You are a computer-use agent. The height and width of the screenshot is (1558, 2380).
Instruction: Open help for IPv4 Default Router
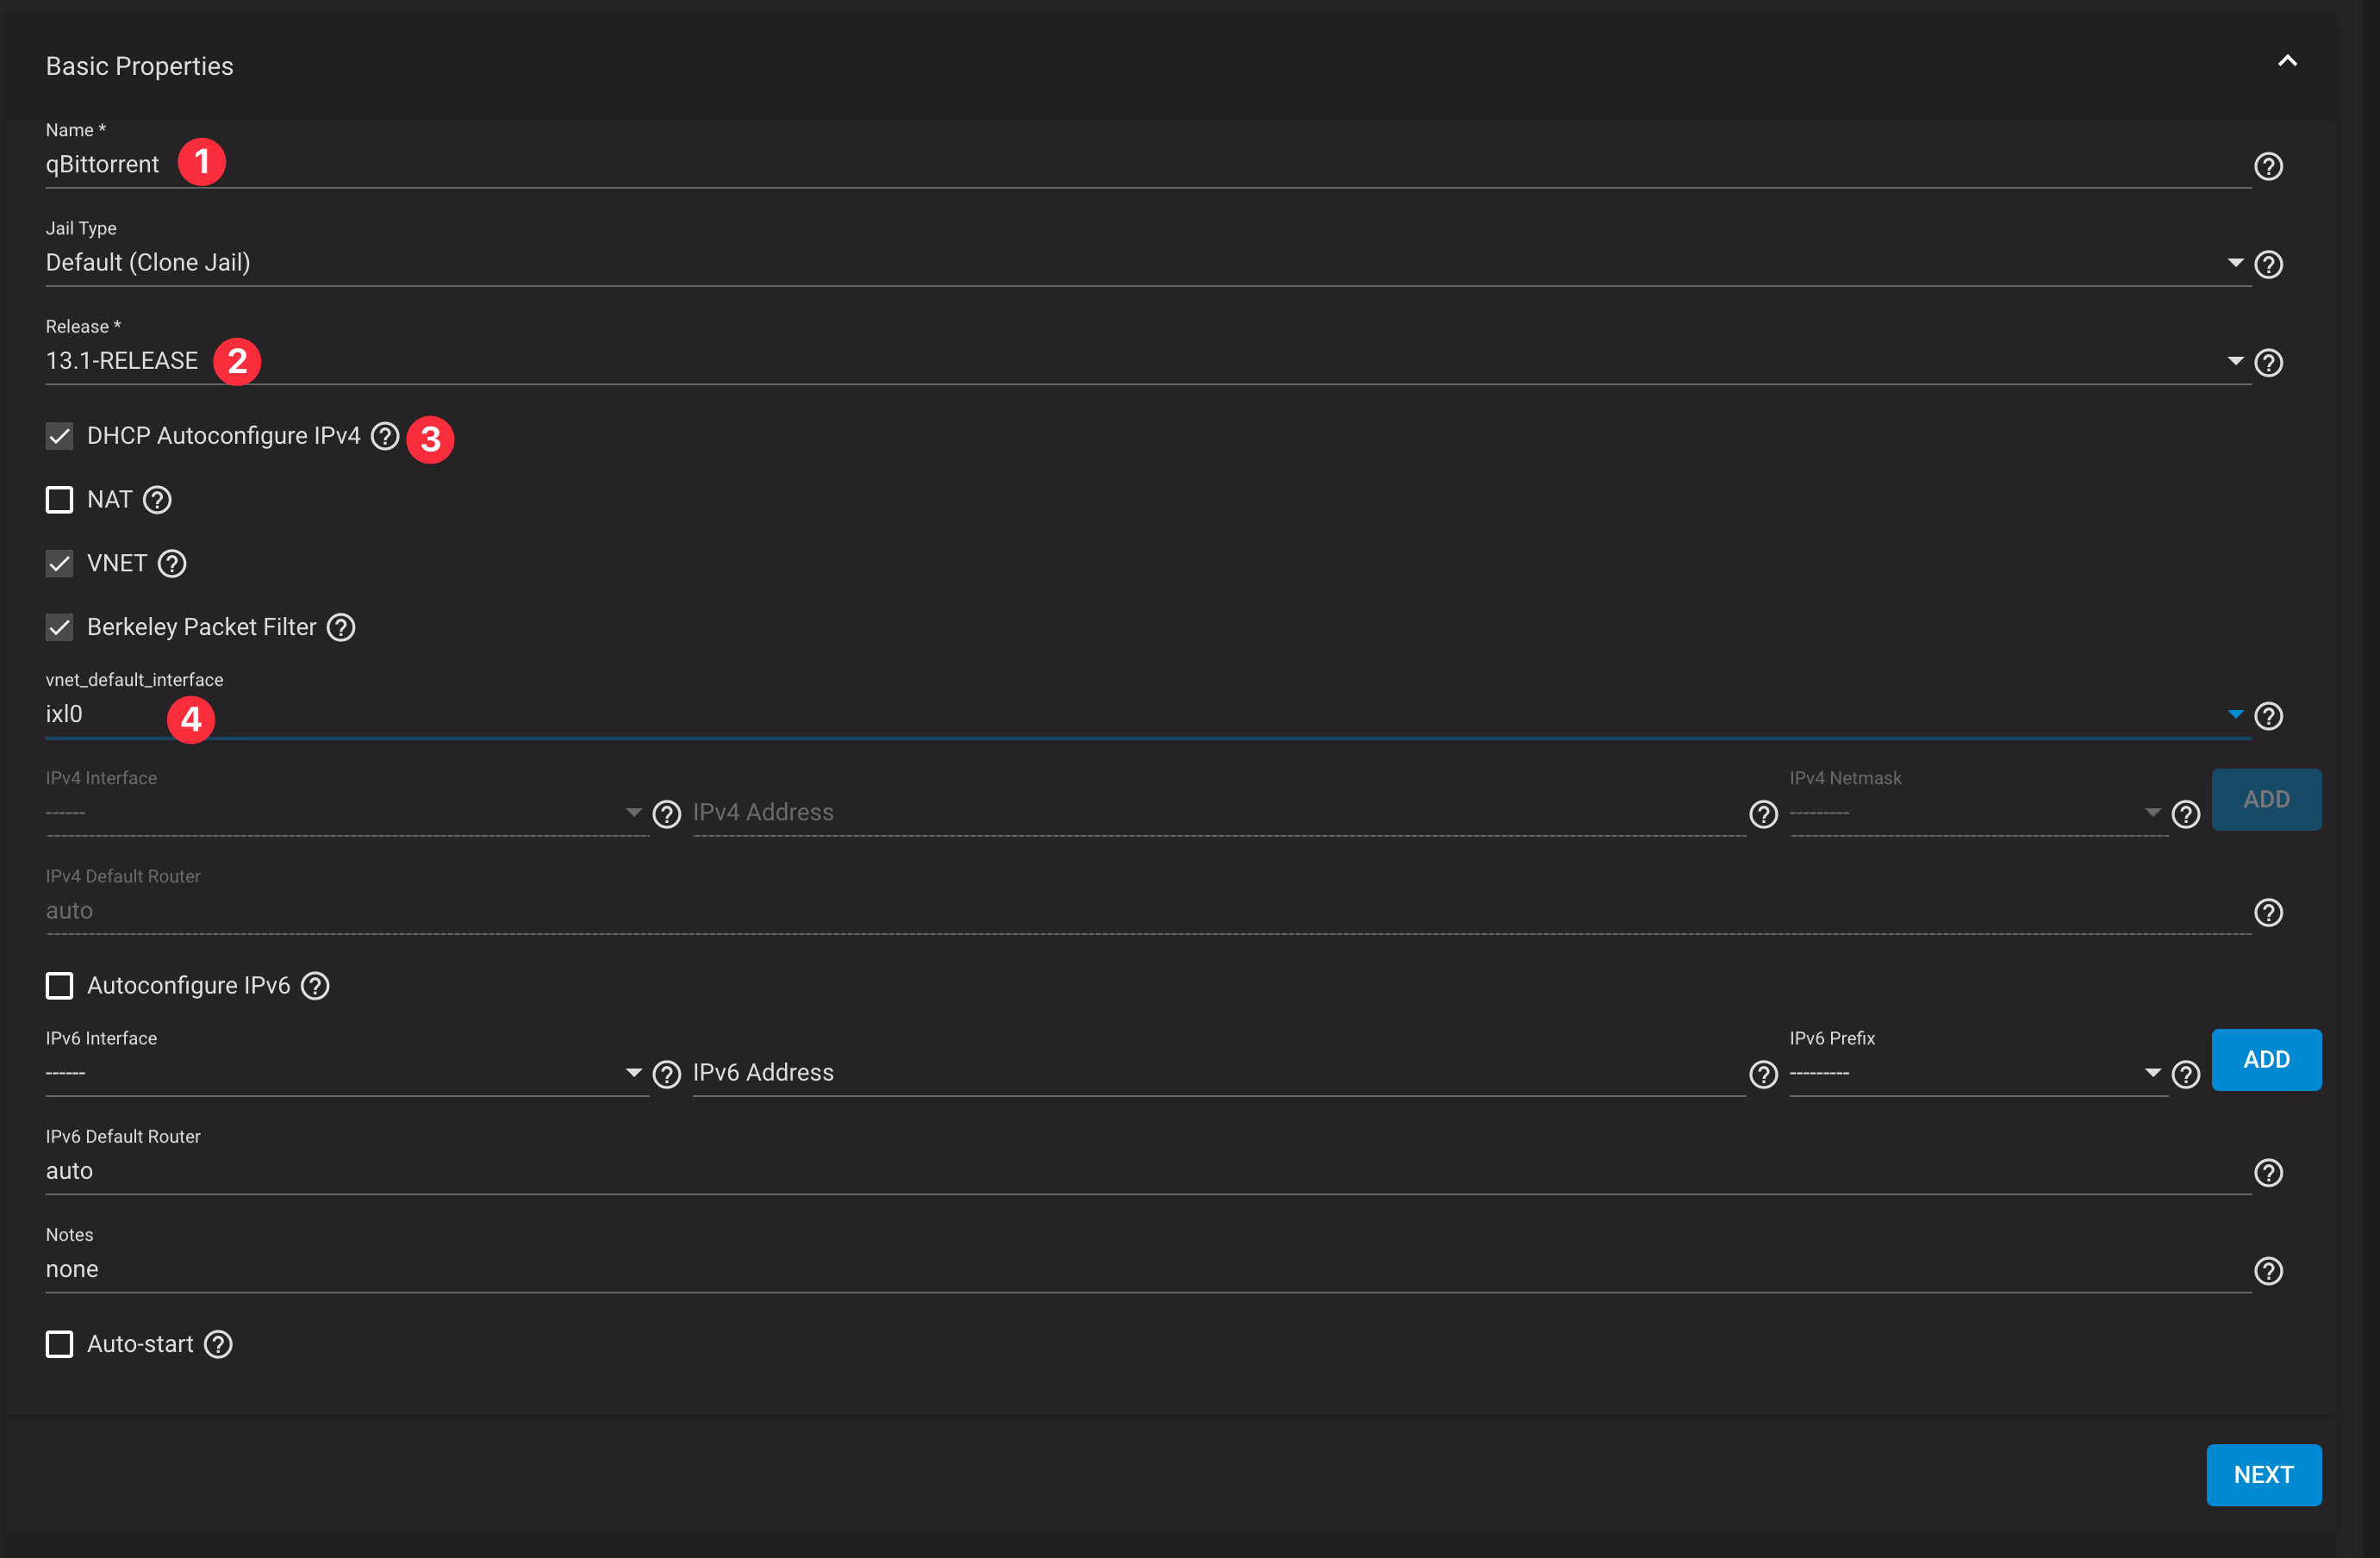click(2268, 912)
